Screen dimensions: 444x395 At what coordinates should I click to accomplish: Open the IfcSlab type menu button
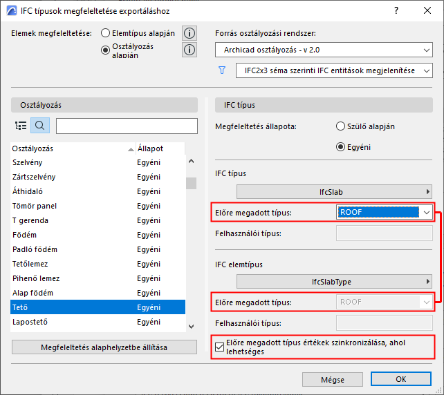334,191
